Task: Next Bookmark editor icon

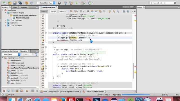Action: pos(114,11)
